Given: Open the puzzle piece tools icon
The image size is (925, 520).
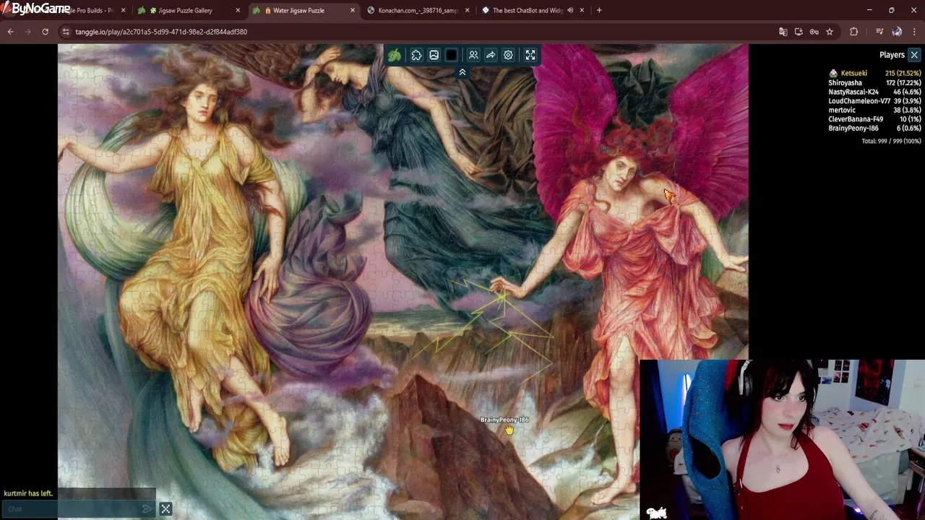Looking at the screenshot, I should (x=416, y=55).
